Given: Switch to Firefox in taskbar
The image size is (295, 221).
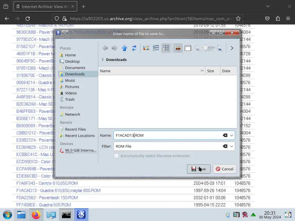Looking at the screenshot, I should tap(36, 215).
